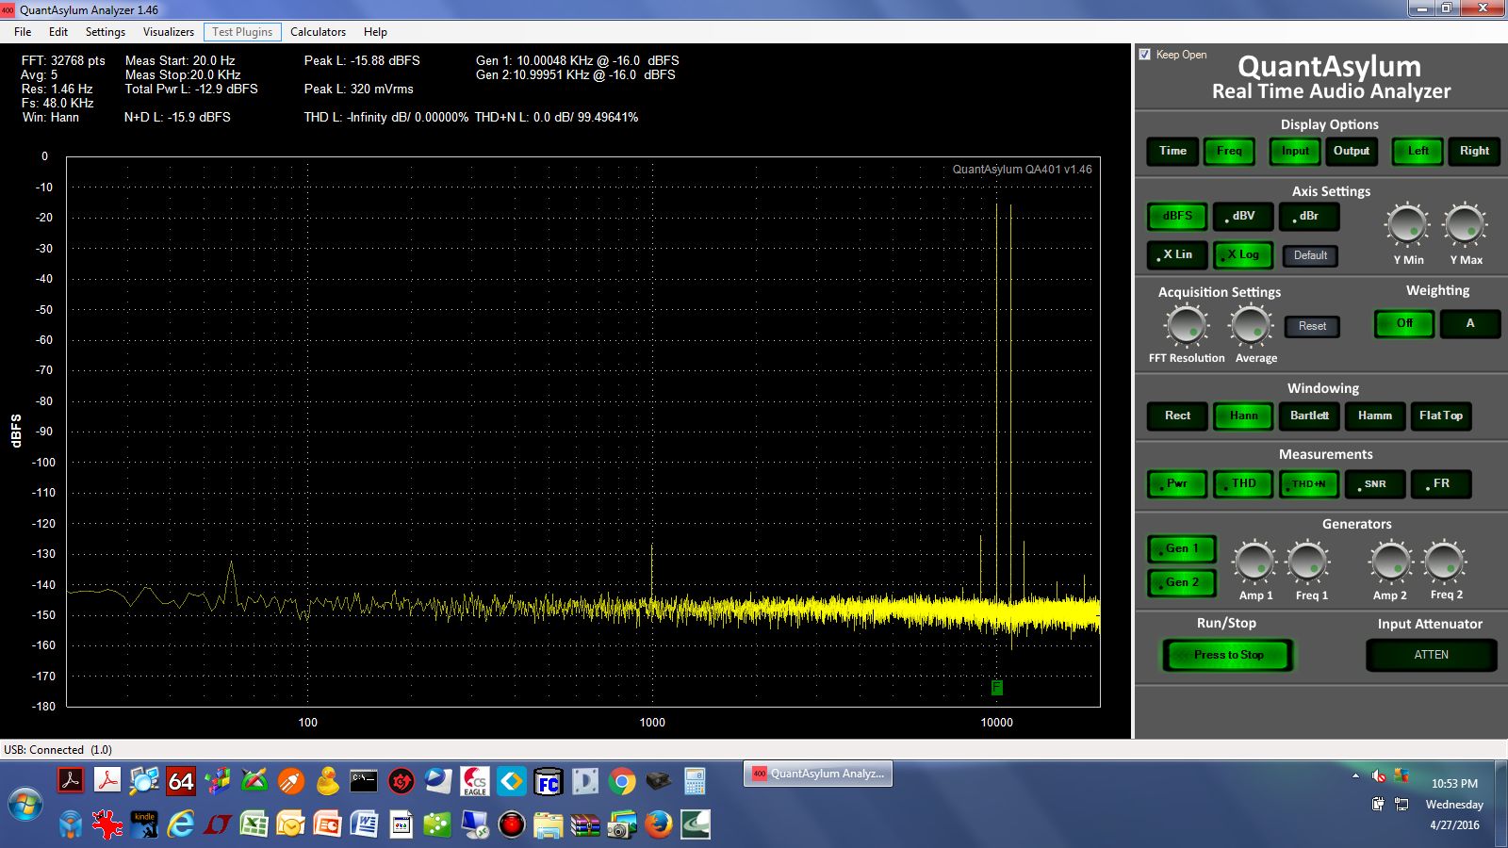Switch display to Time domain
This screenshot has width=1508, height=848.
pyautogui.click(x=1172, y=151)
